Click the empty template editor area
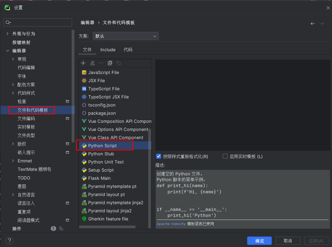 click(243, 105)
